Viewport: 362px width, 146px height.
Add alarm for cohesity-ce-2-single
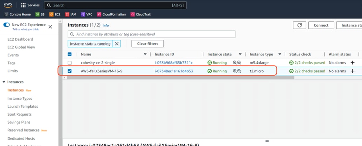(x=352, y=62)
